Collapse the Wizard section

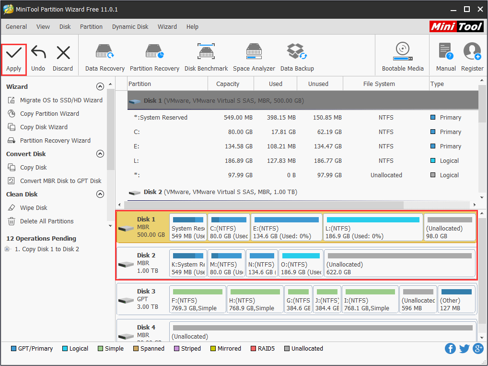pyautogui.click(x=100, y=86)
